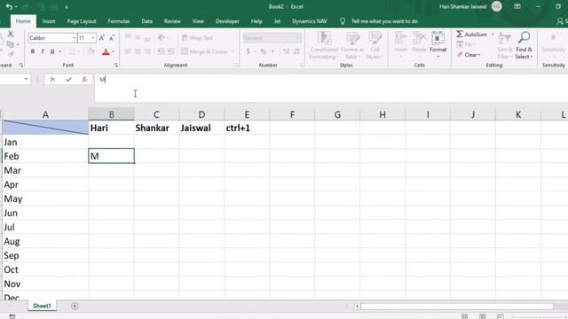Align text to the left
Image resolution: width=568 pixels, height=319 pixels.
[128, 51]
